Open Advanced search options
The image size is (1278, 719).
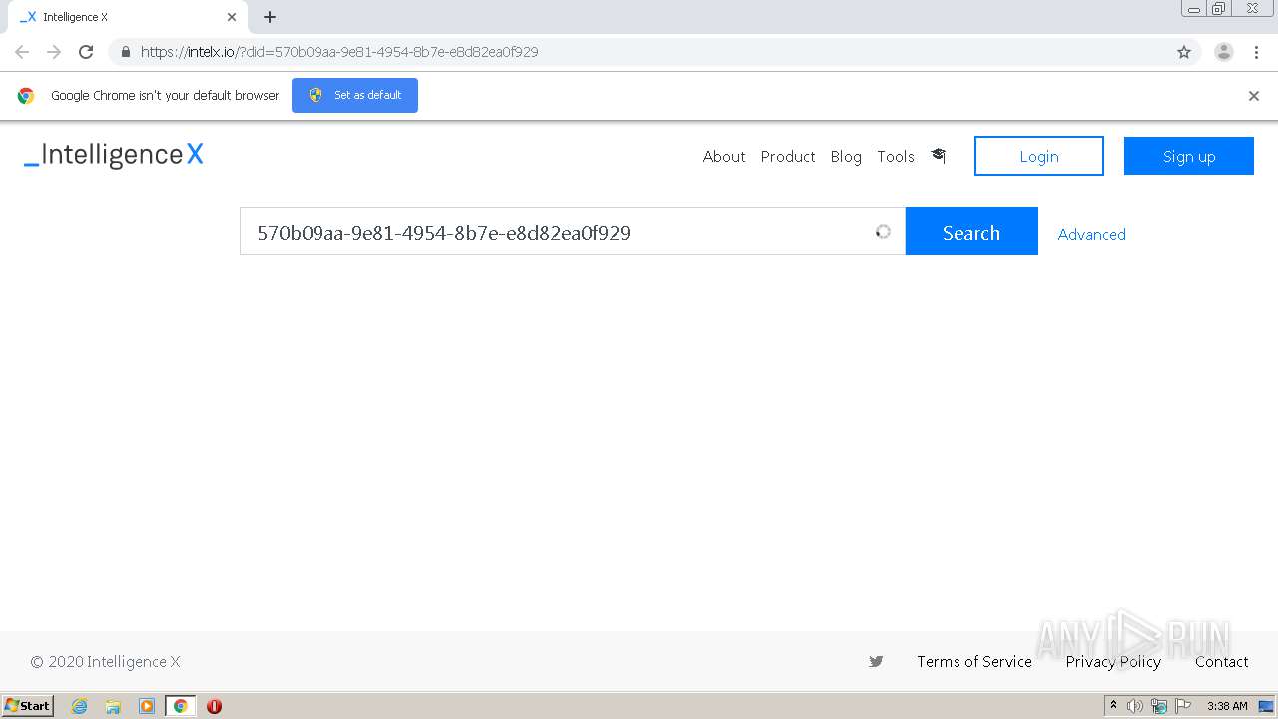coord(1091,234)
